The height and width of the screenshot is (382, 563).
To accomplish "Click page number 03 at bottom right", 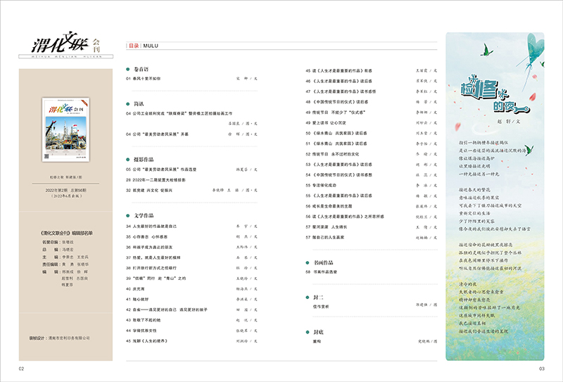I will pyautogui.click(x=542, y=368).
